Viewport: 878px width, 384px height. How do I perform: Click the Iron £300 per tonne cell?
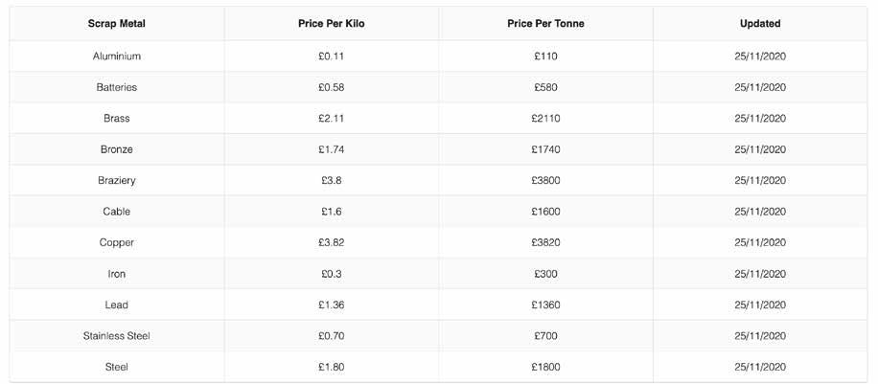point(545,274)
